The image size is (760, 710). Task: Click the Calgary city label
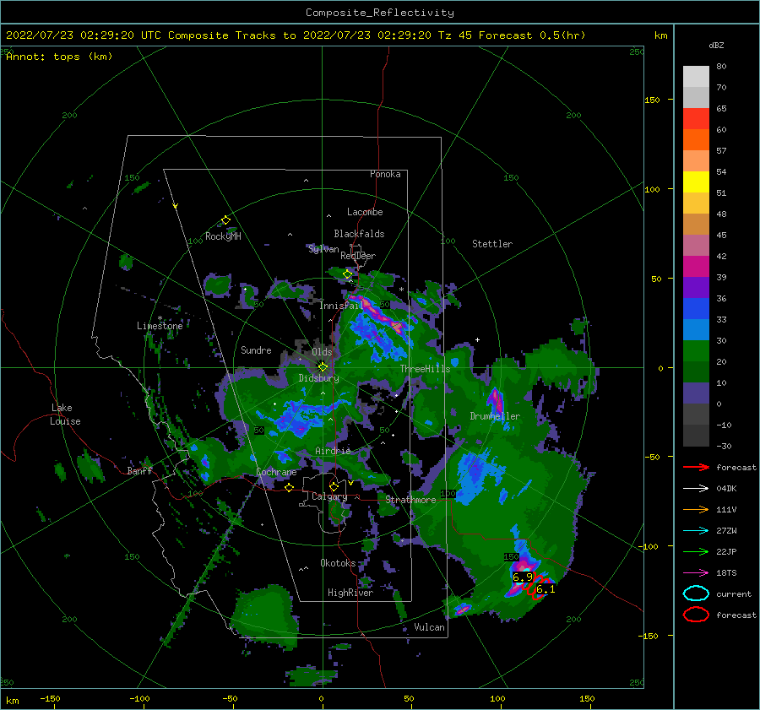coord(329,496)
